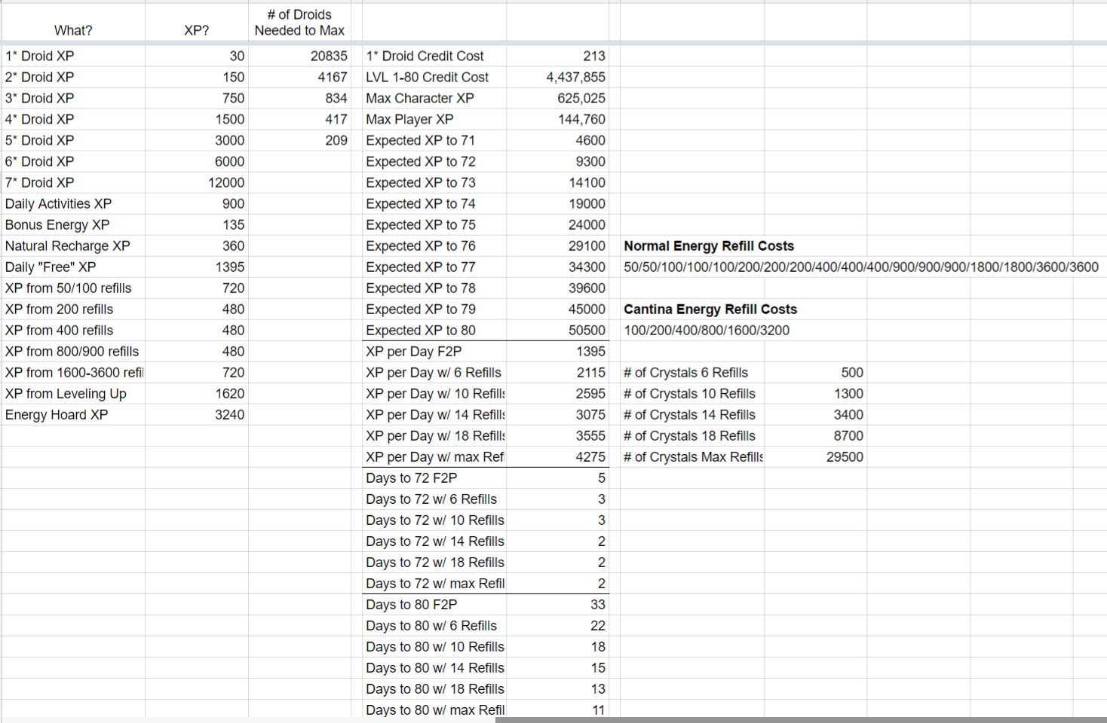Click the 33 days value cell

[557, 604]
